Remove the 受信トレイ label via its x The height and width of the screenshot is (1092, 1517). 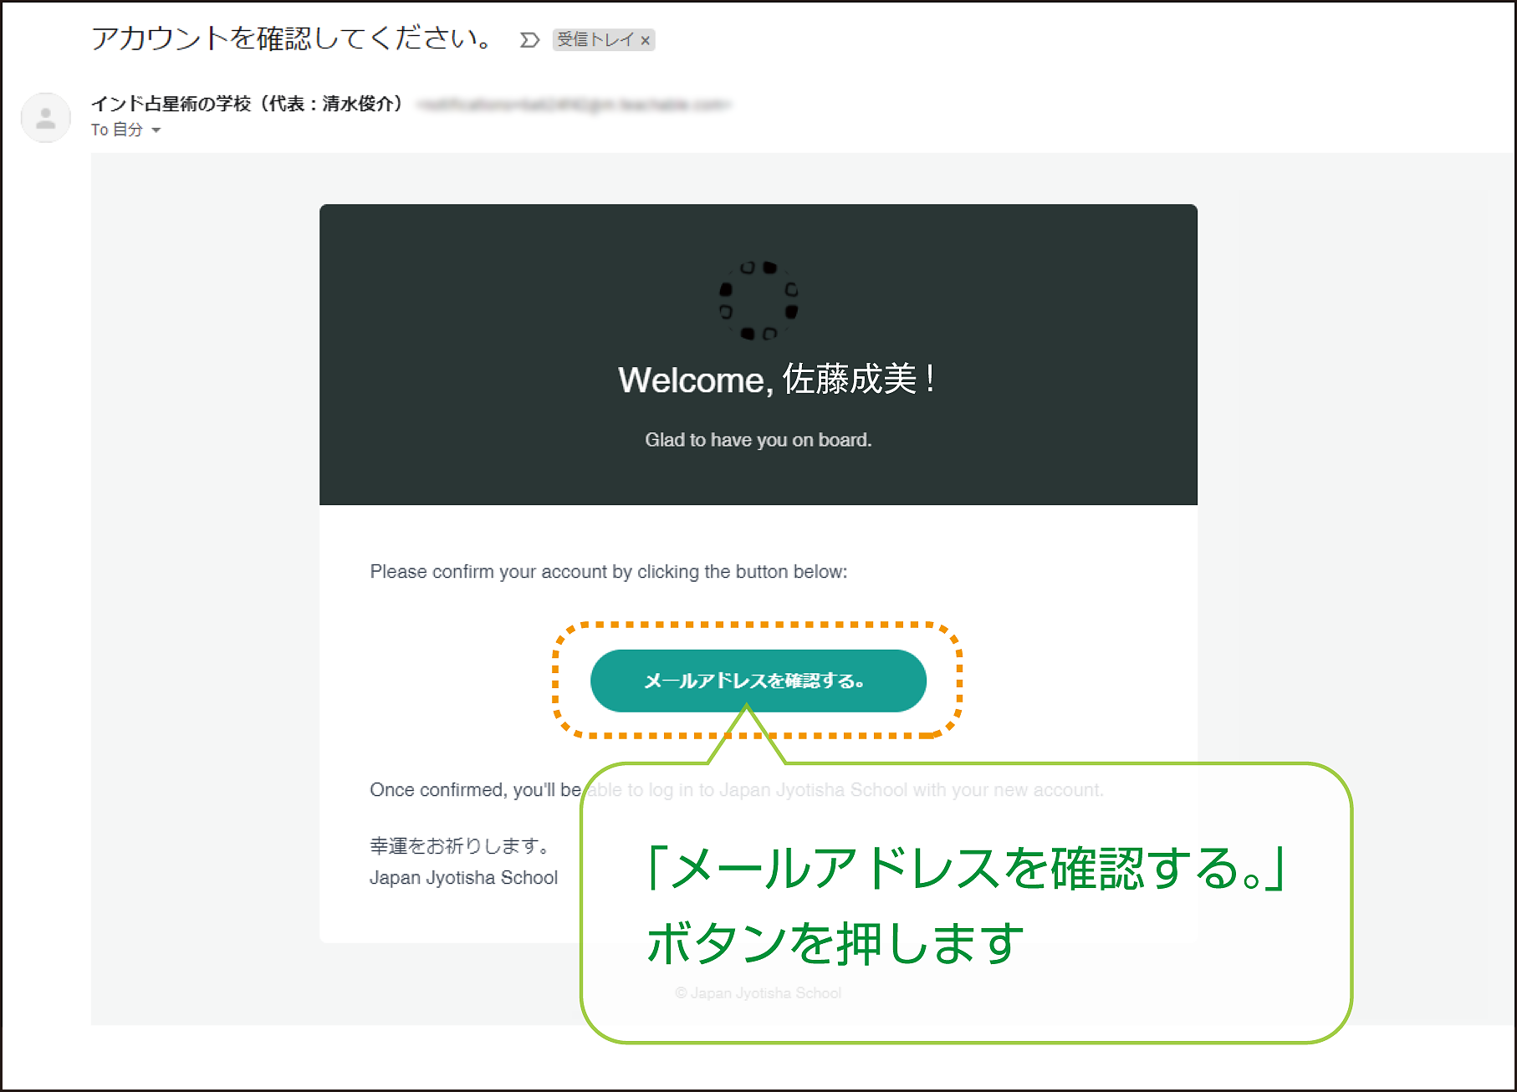[645, 40]
